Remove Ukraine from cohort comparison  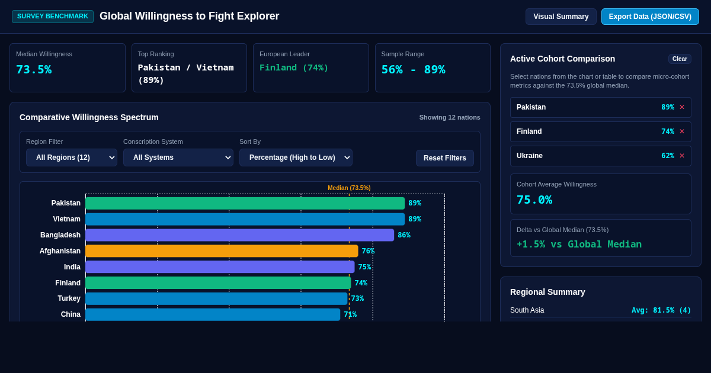(x=682, y=156)
